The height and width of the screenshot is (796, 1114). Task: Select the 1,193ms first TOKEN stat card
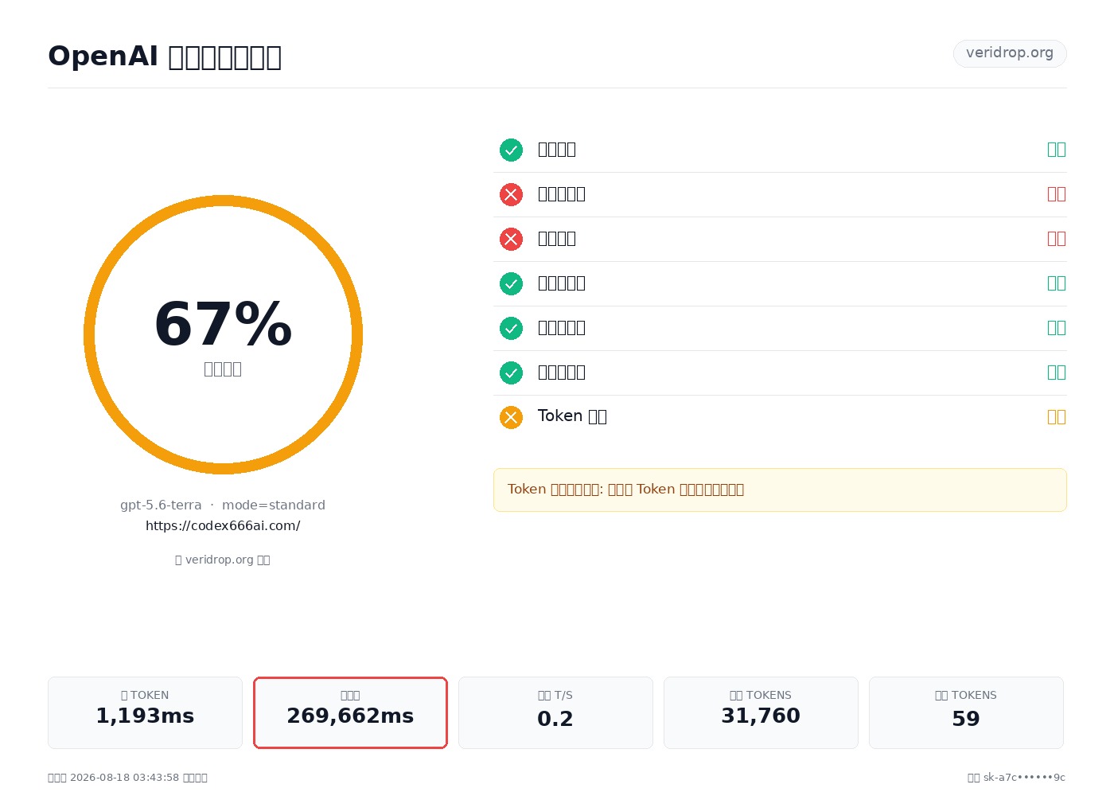pyautogui.click(x=145, y=712)
